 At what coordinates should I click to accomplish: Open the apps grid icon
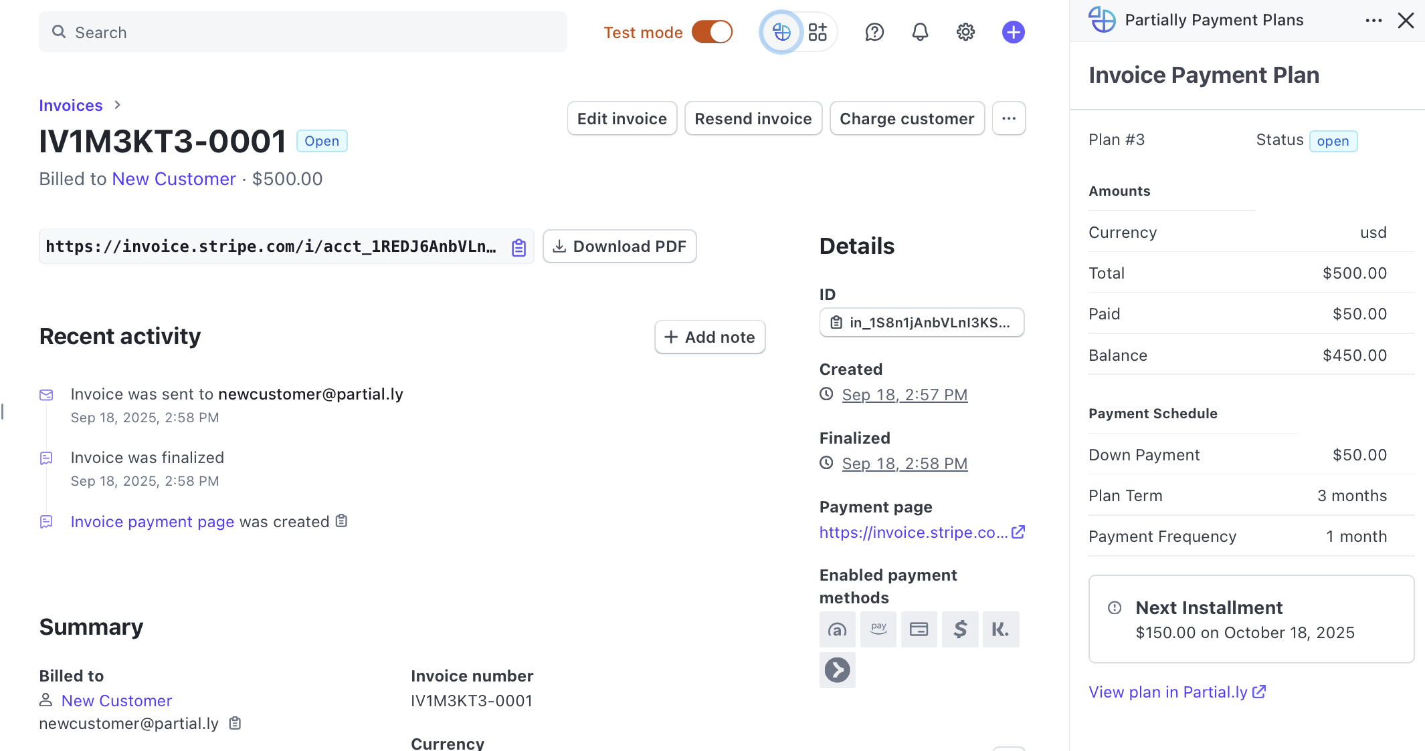(817, 32)
